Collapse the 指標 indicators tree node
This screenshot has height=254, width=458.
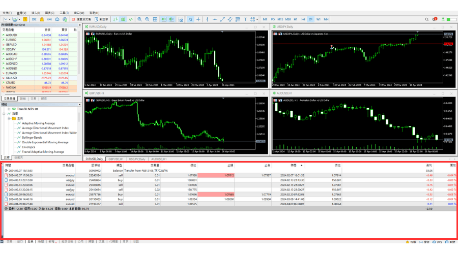4,114
